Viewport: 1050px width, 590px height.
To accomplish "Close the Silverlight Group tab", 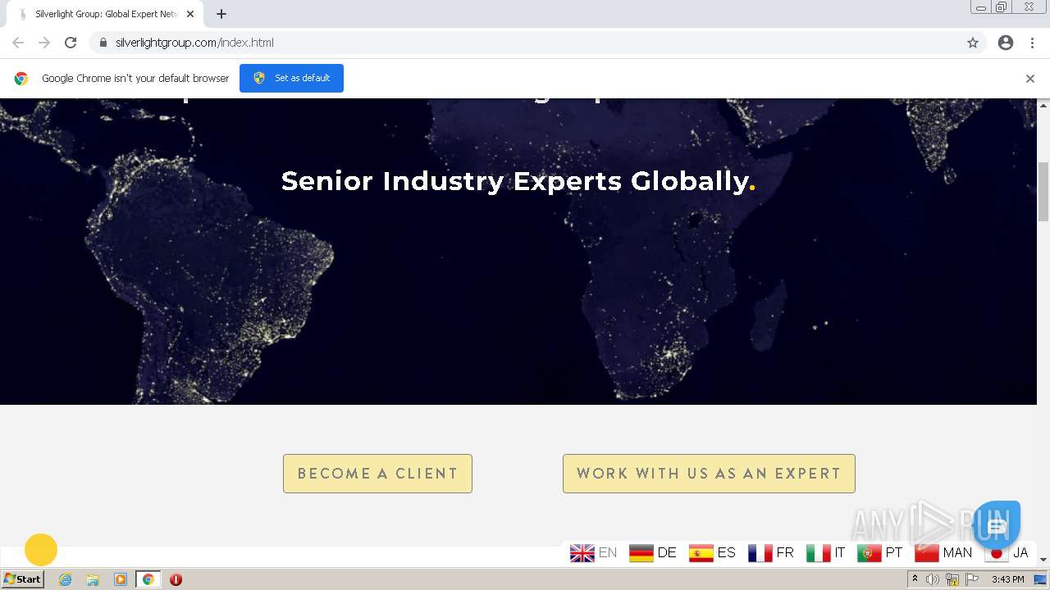I will click(190, 14).
